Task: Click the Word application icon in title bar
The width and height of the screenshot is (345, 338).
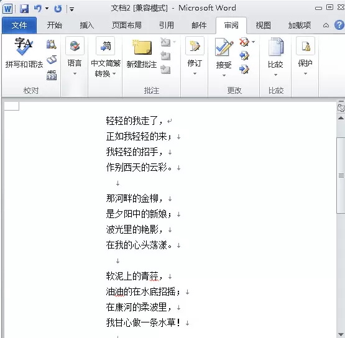Action: coord(7,9)
